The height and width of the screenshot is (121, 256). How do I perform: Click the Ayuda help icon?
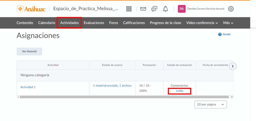220,34
